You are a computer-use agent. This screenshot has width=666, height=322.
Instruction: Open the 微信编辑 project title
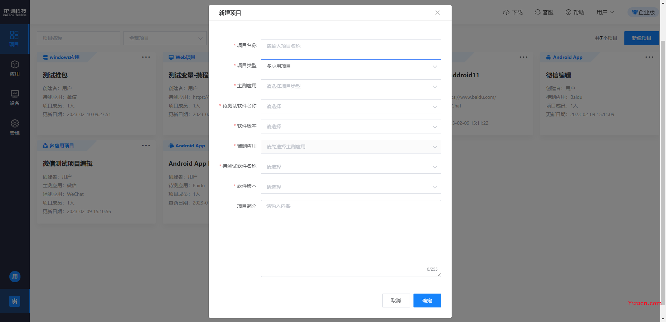[558, 75]
